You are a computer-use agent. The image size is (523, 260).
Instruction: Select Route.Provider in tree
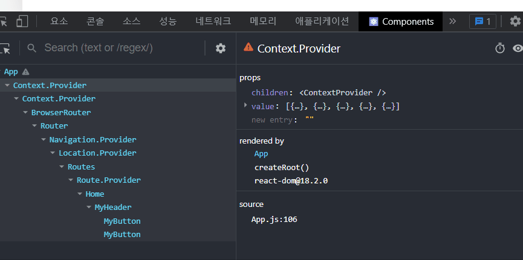109,180
